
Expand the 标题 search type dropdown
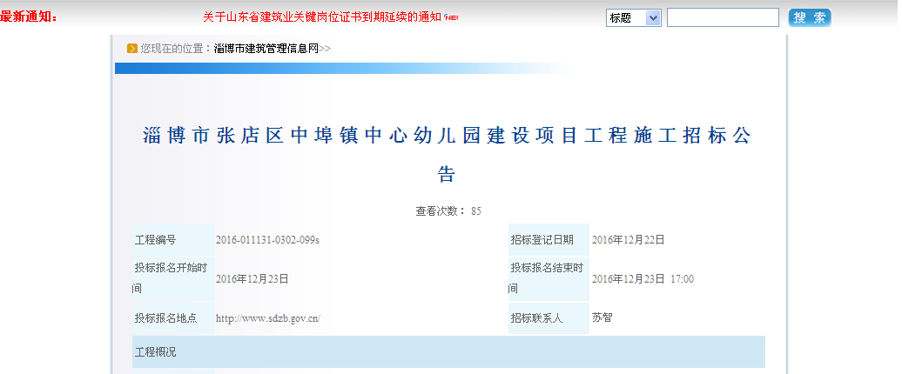click(633, 18)
